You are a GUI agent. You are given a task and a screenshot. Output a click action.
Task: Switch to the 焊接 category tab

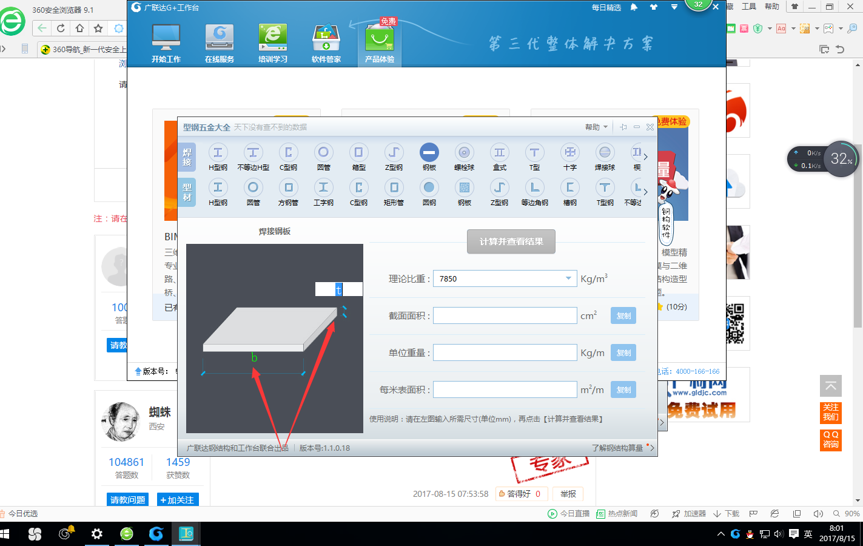[x=187, y=157]
